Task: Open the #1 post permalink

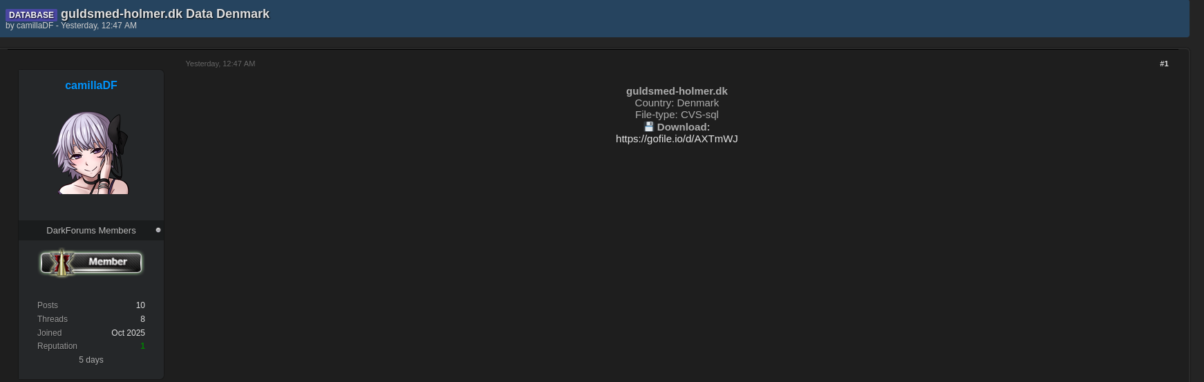Action: pos(1164,64)
